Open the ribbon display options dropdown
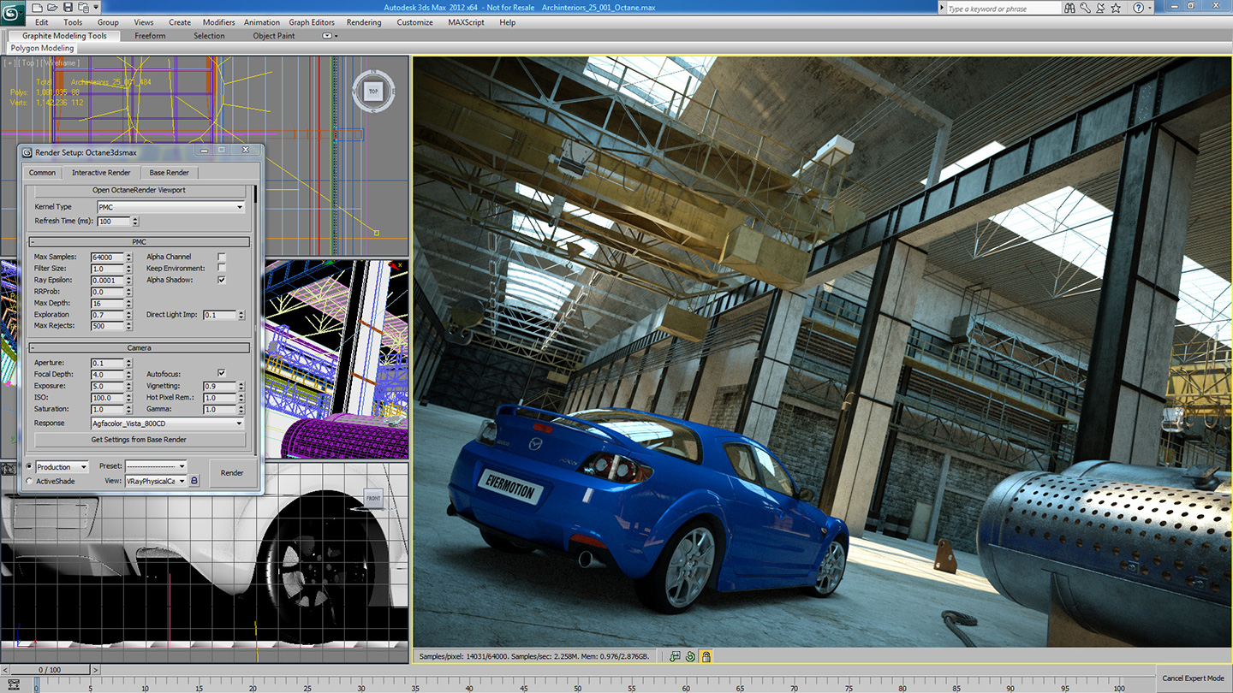Viewport: 1233px width, 693px height. pyautogui.click(x=330, y=36)
